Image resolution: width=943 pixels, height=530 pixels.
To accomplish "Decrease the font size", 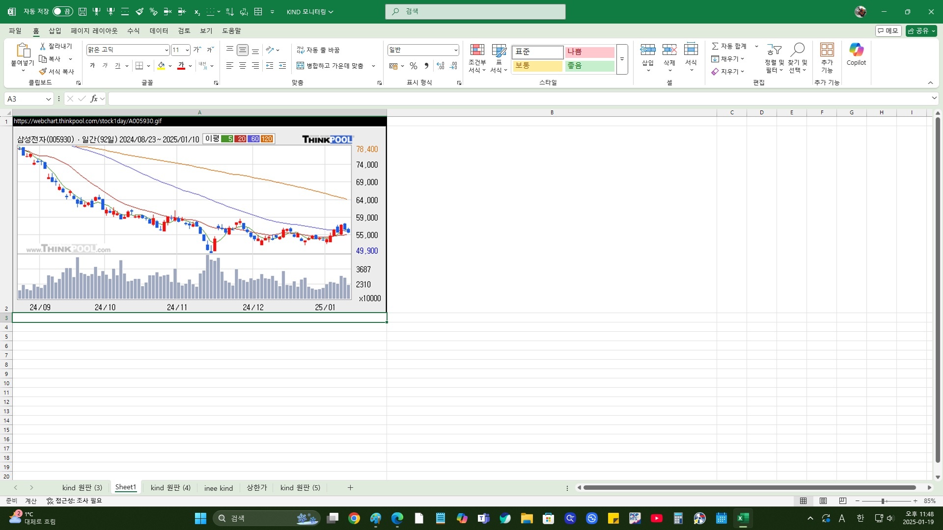I will click(210, 50).
